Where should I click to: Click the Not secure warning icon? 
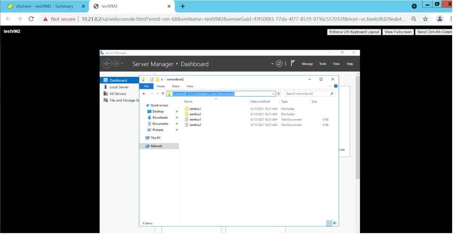click(x=45, y=19)
